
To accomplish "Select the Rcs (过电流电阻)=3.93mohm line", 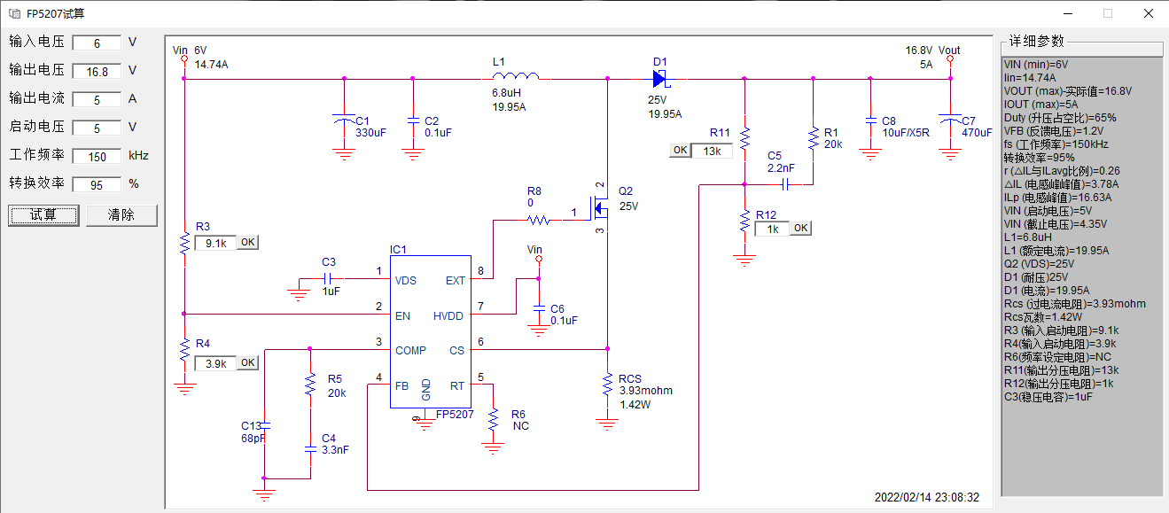I will click(1074, 303).
